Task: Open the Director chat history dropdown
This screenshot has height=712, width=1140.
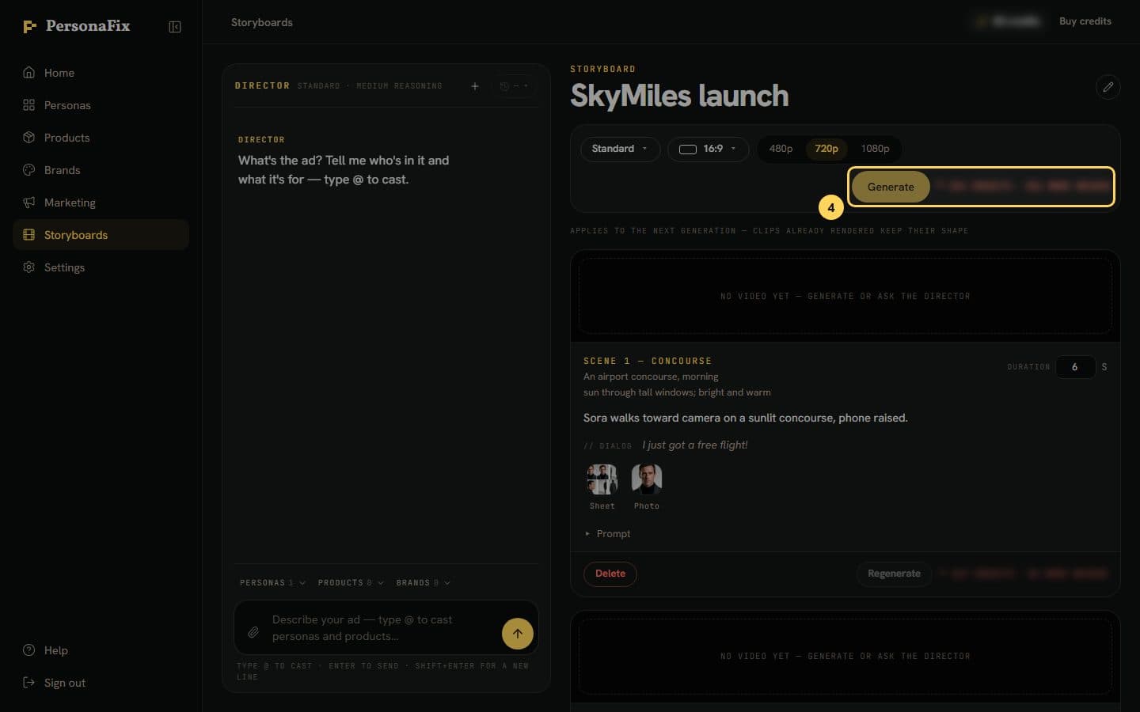Action: tap(514, 86)
